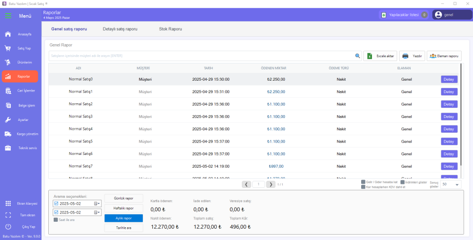Click the search magnifier icon
The image size is (473, 240).
[358, 56]
